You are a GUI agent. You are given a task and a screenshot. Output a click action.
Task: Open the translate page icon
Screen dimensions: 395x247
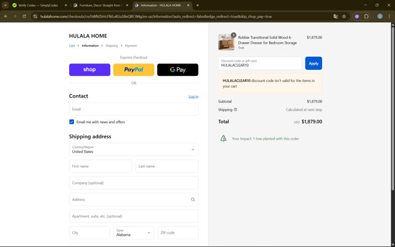(x=336, y=17)
